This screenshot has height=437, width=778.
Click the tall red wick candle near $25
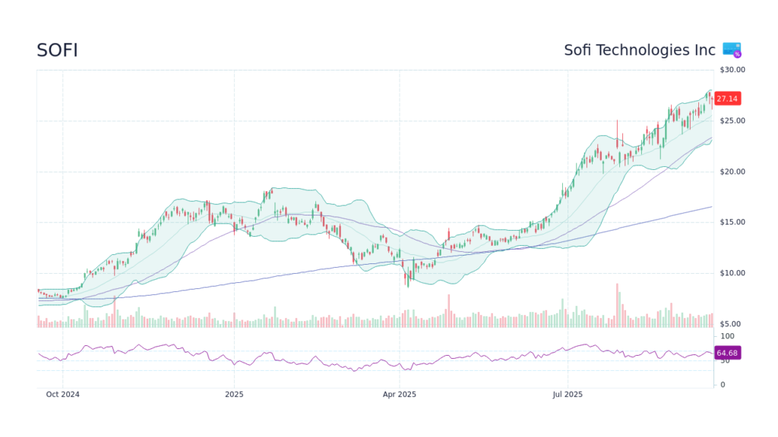pyautogui.click(x=617, y=130)
